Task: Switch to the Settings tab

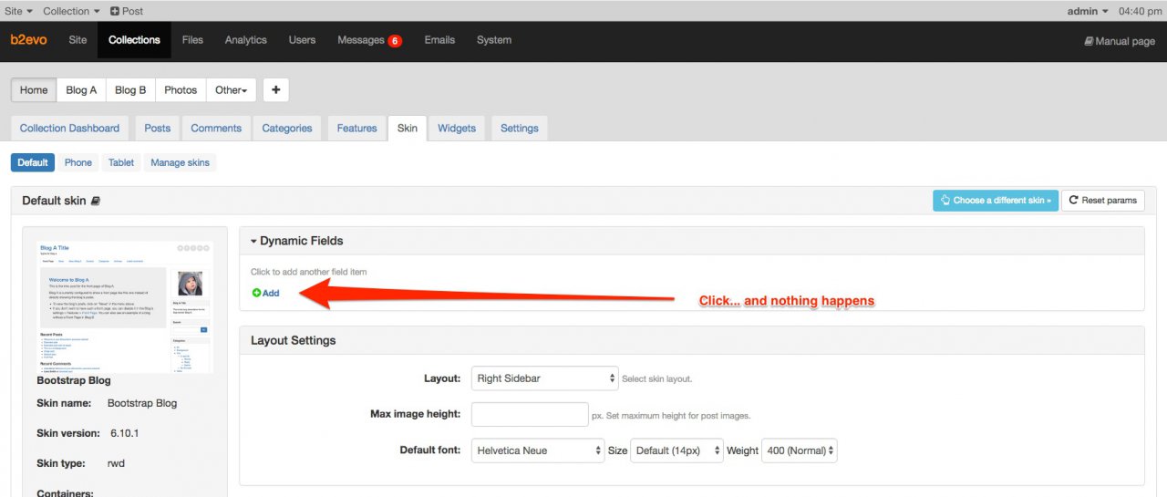Action: click(x=520, y=129)
